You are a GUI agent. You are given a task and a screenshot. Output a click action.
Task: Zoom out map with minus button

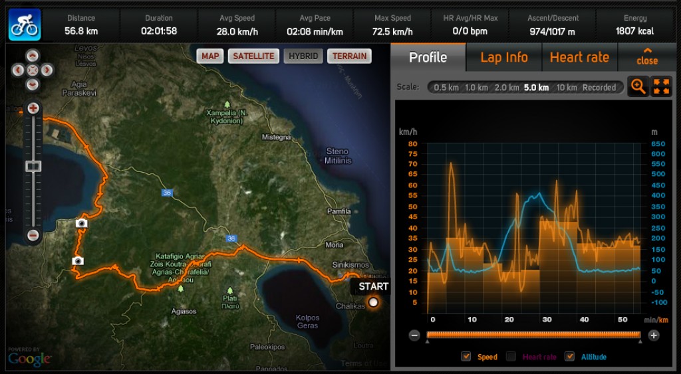[33, 235]
